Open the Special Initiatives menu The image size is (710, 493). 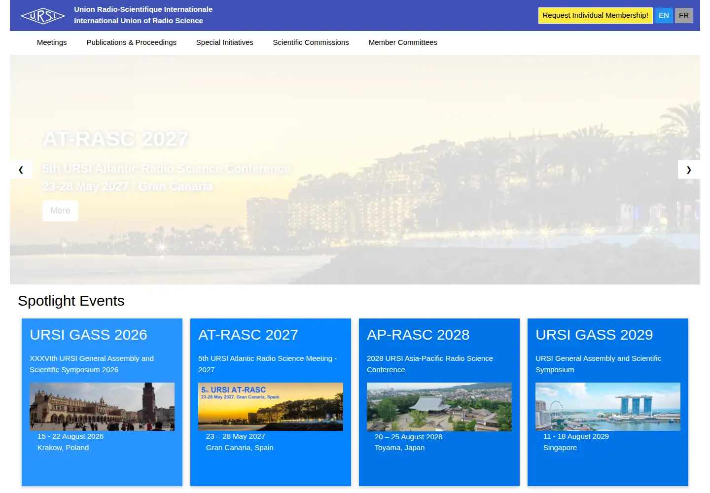point(225,42)
